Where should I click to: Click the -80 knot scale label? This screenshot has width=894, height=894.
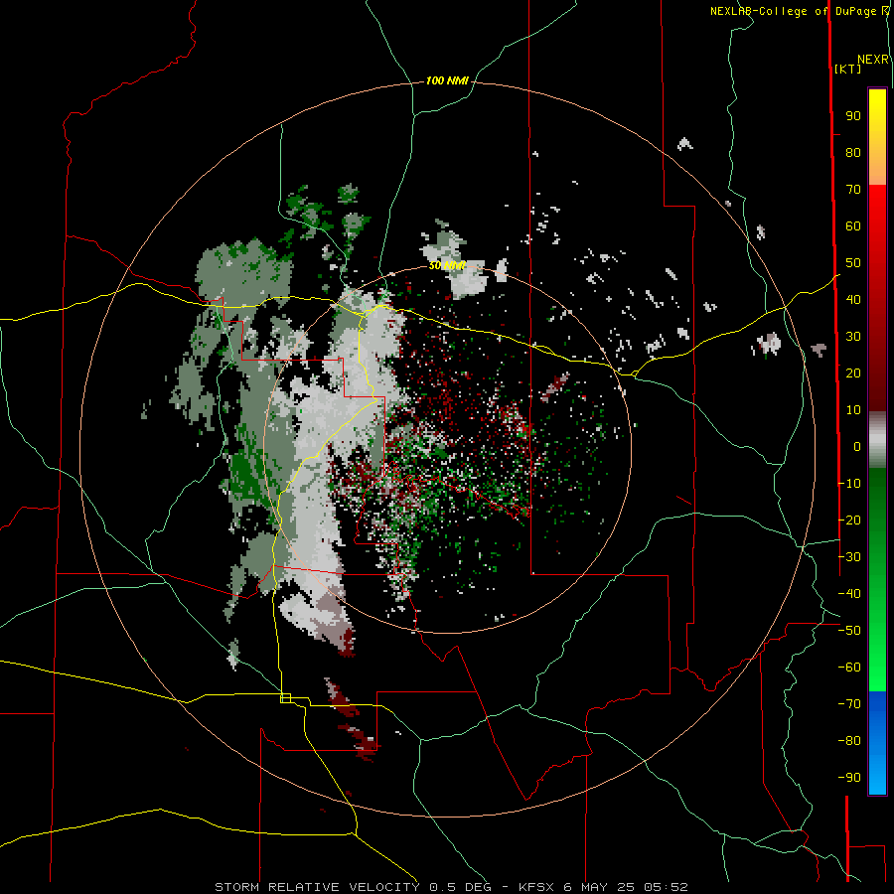pos(849,741)
